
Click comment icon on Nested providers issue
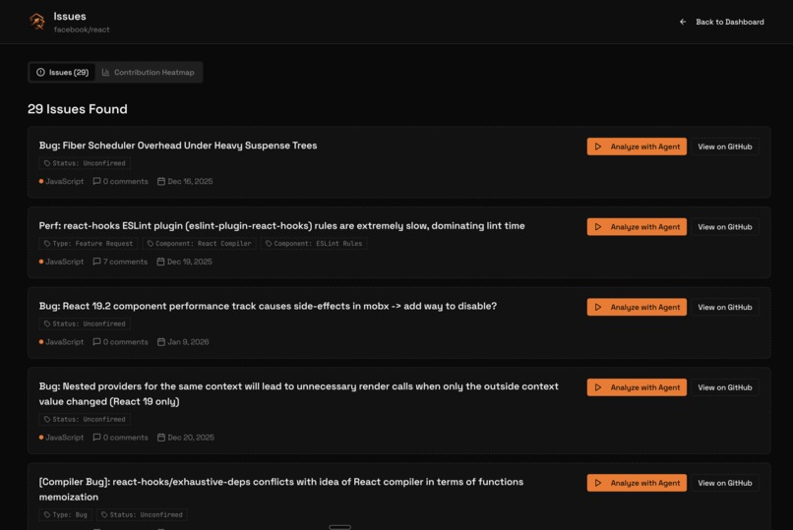(x=96, y=437)
